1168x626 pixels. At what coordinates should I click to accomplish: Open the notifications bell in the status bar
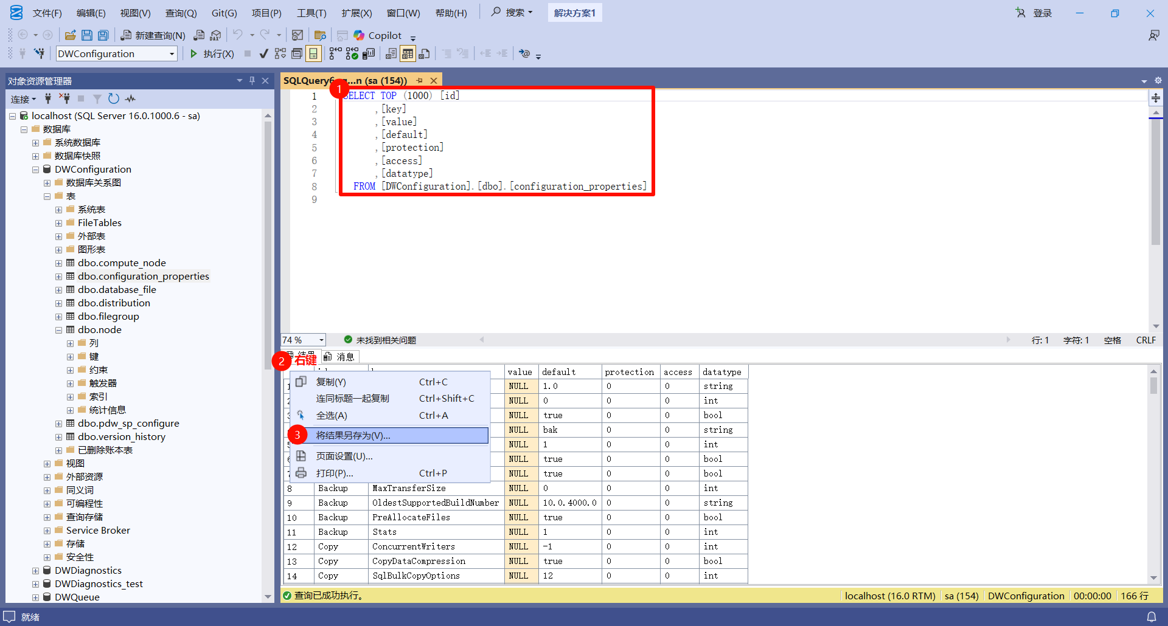[1152, 617]
